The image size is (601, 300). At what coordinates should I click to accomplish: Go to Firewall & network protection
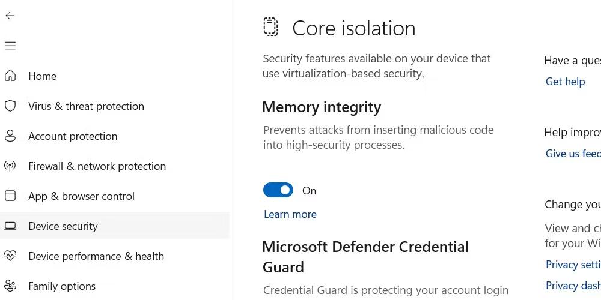tap(97, 166)
